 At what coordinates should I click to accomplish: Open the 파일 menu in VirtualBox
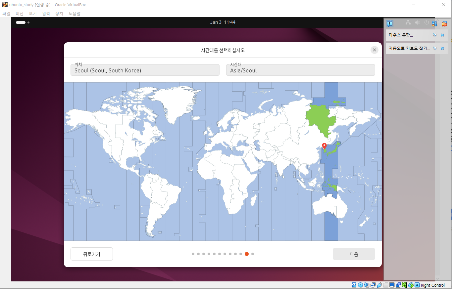point(6,14)
